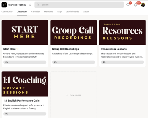Click text 'An archive of our Coaching Call recordings.'
The image size is (148, 118).
pos(72,54)
